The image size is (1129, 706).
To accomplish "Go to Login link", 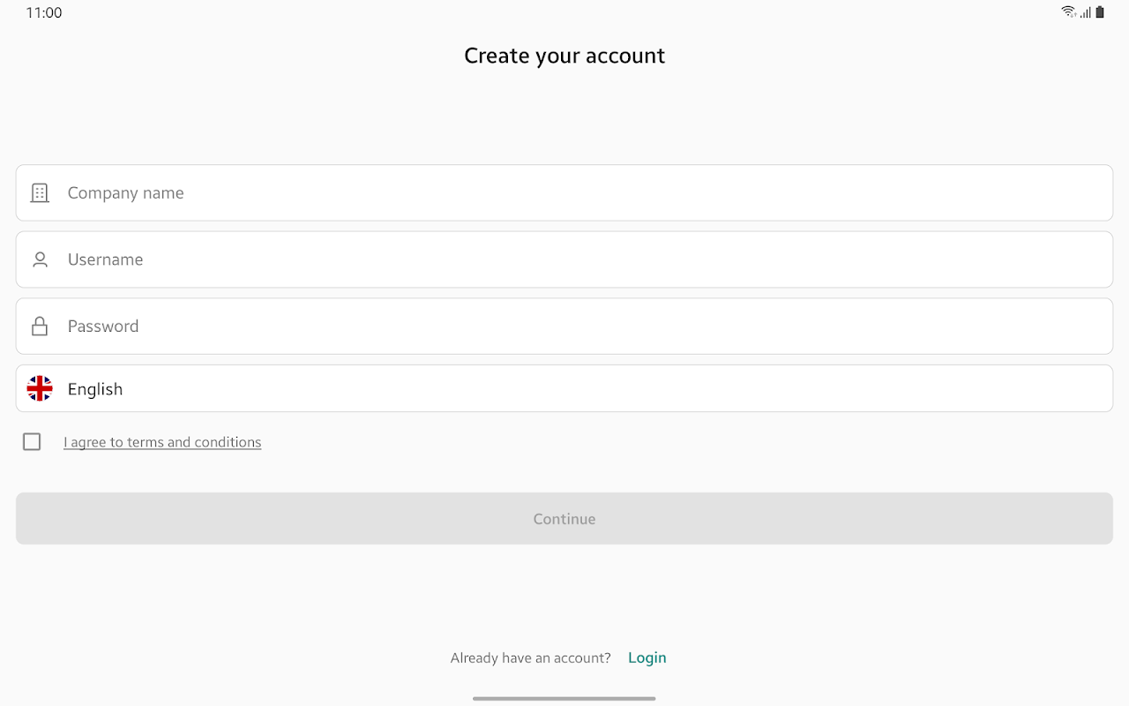I will [647, 657].
